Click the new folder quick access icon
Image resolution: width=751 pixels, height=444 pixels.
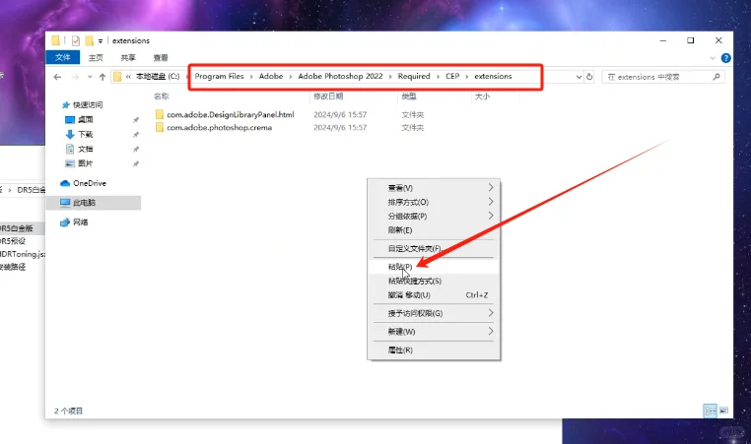(x=89, y=40)
